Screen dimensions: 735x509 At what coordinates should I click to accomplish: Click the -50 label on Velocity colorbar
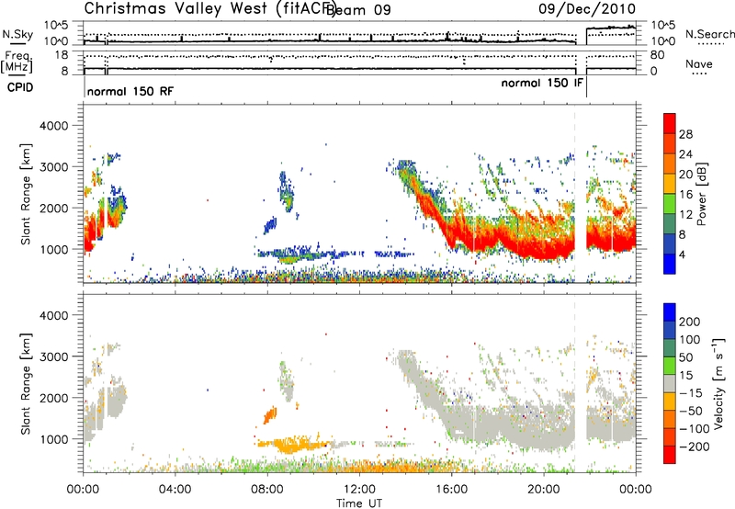691,412
